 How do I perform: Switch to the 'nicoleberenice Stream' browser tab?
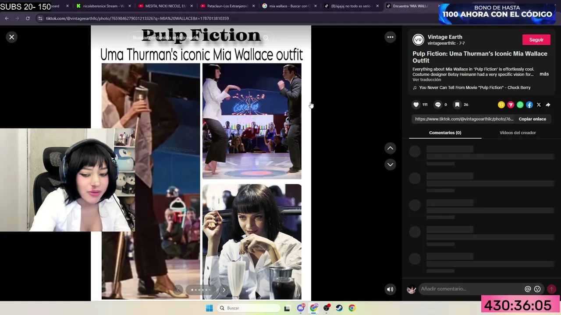coord(104,6)
